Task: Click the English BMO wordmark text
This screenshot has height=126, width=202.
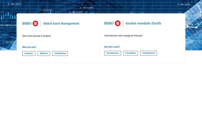Action: point(27,24)
